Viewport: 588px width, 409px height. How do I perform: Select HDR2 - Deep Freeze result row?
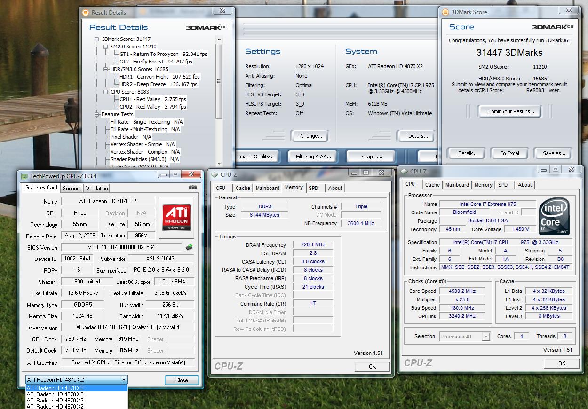click(159, 84)
